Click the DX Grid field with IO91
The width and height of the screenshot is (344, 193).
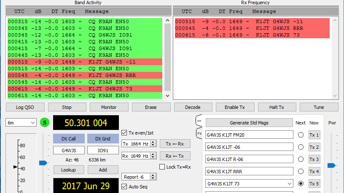[103, 151]
